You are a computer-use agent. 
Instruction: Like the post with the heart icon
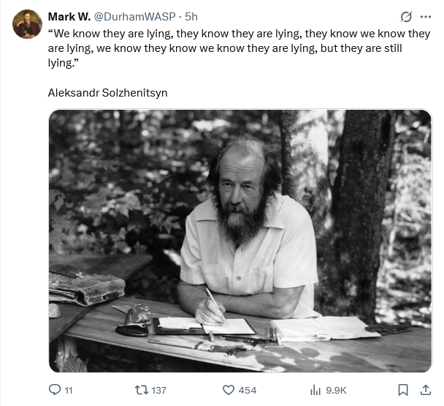pos(228,390)
